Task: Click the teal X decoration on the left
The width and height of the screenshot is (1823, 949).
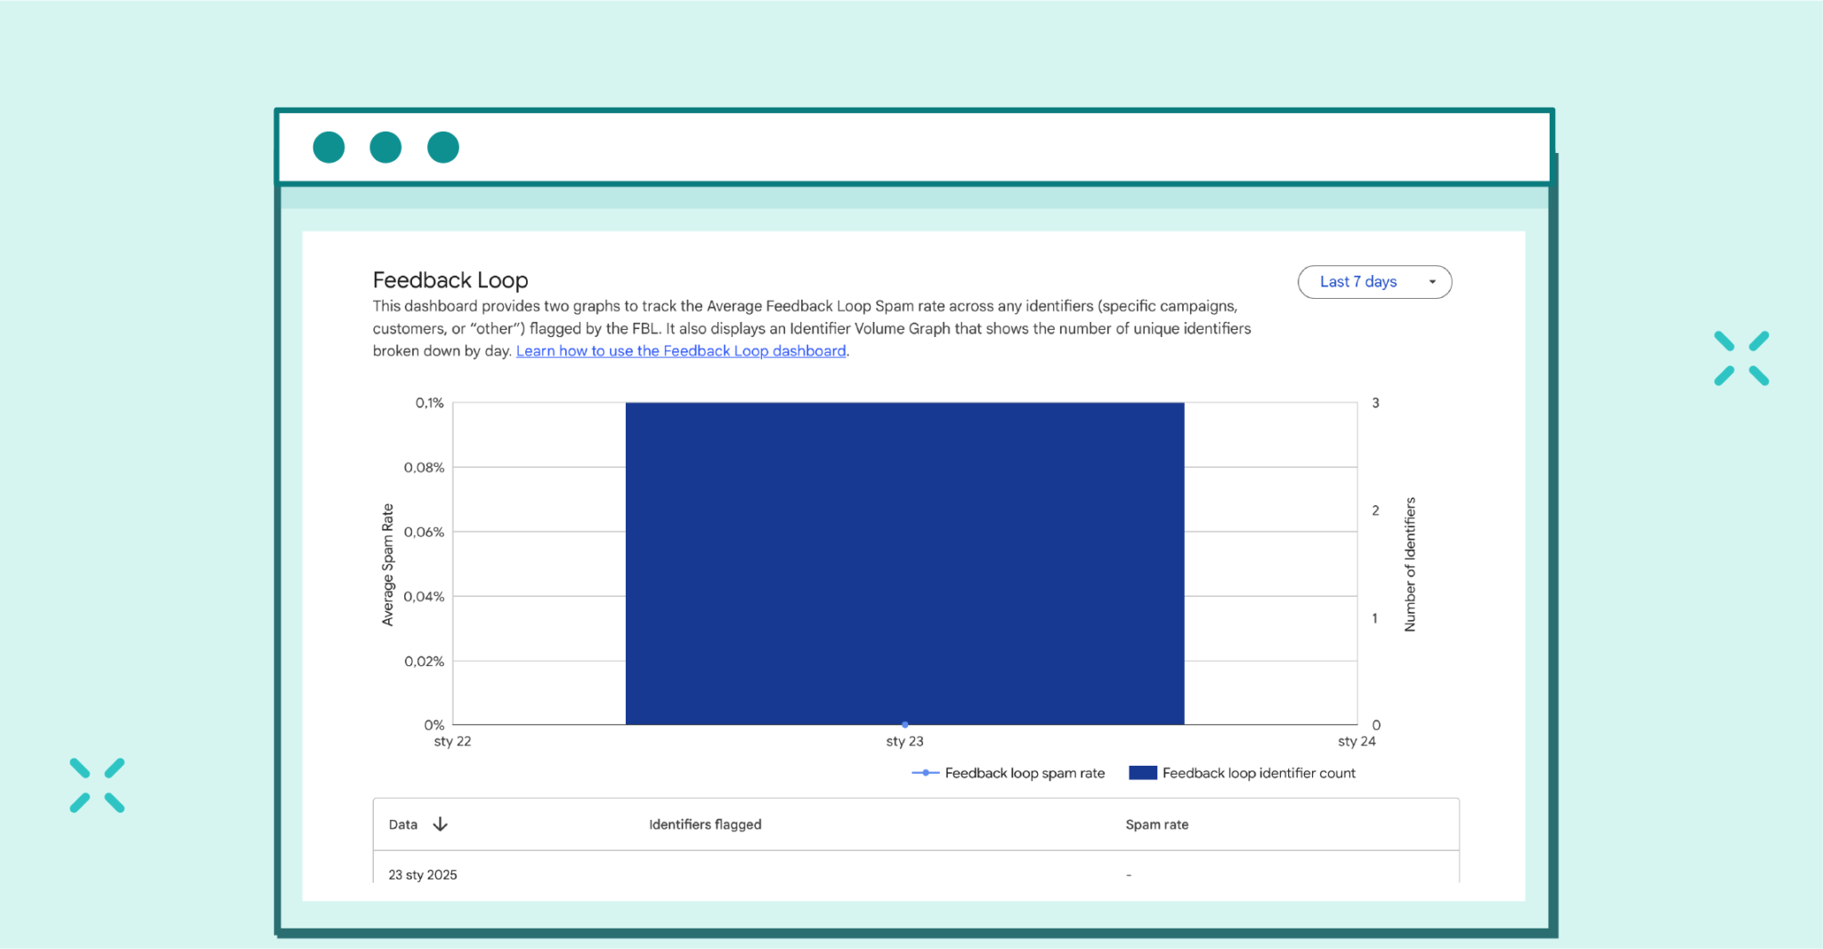Action: point(97,784)
